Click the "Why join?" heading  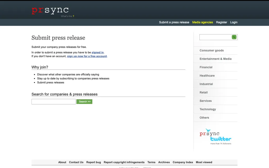(40, 67)
